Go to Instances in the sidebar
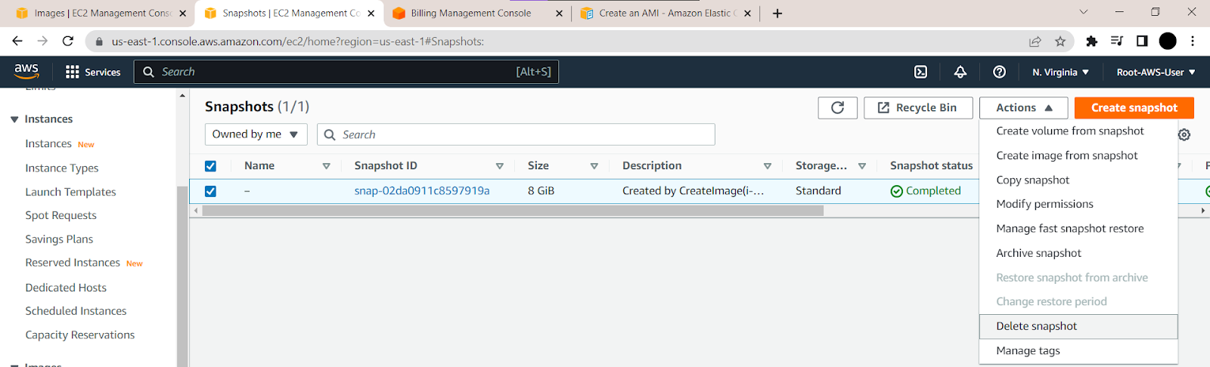 tap(48, 143)
